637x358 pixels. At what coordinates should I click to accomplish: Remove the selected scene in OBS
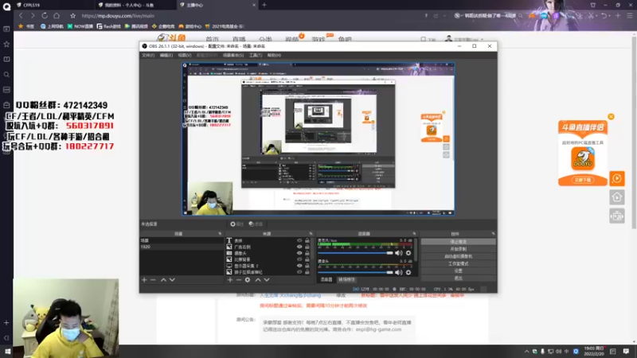[153, 280]
